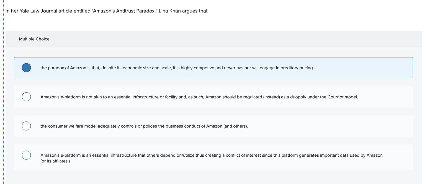This screenshot has height=184, width=443.
Task: Select radio button for conflict of interest answer
Action: 26,155
